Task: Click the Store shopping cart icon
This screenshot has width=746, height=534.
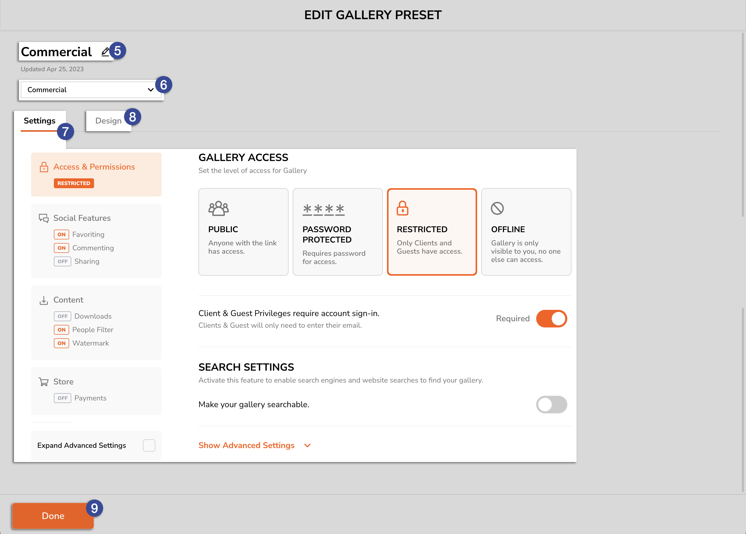Action: (44, 382)
